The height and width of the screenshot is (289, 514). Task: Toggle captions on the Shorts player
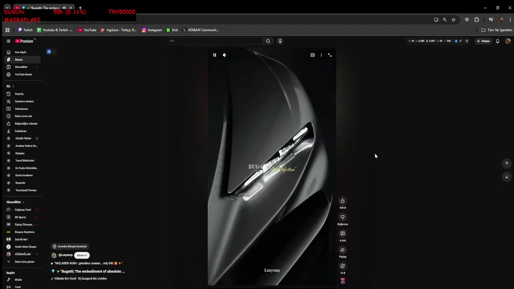coord(312,55)
